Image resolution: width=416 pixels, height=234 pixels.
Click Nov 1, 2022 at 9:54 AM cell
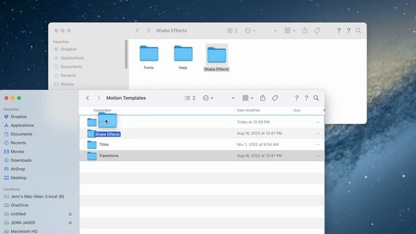pos(257,144)
